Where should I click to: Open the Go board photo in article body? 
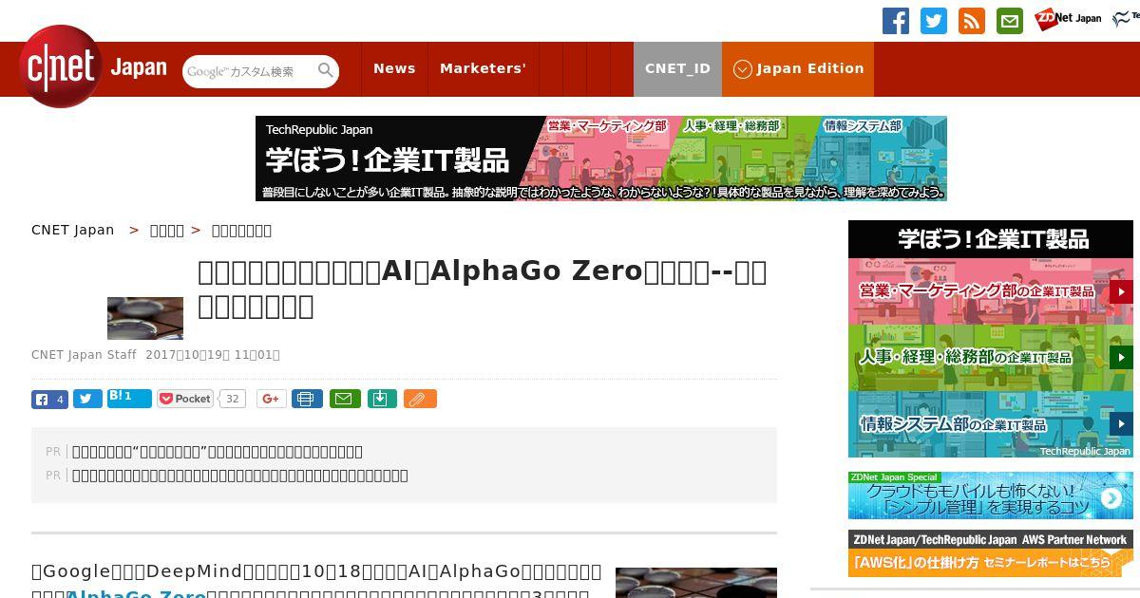(696, 583)
